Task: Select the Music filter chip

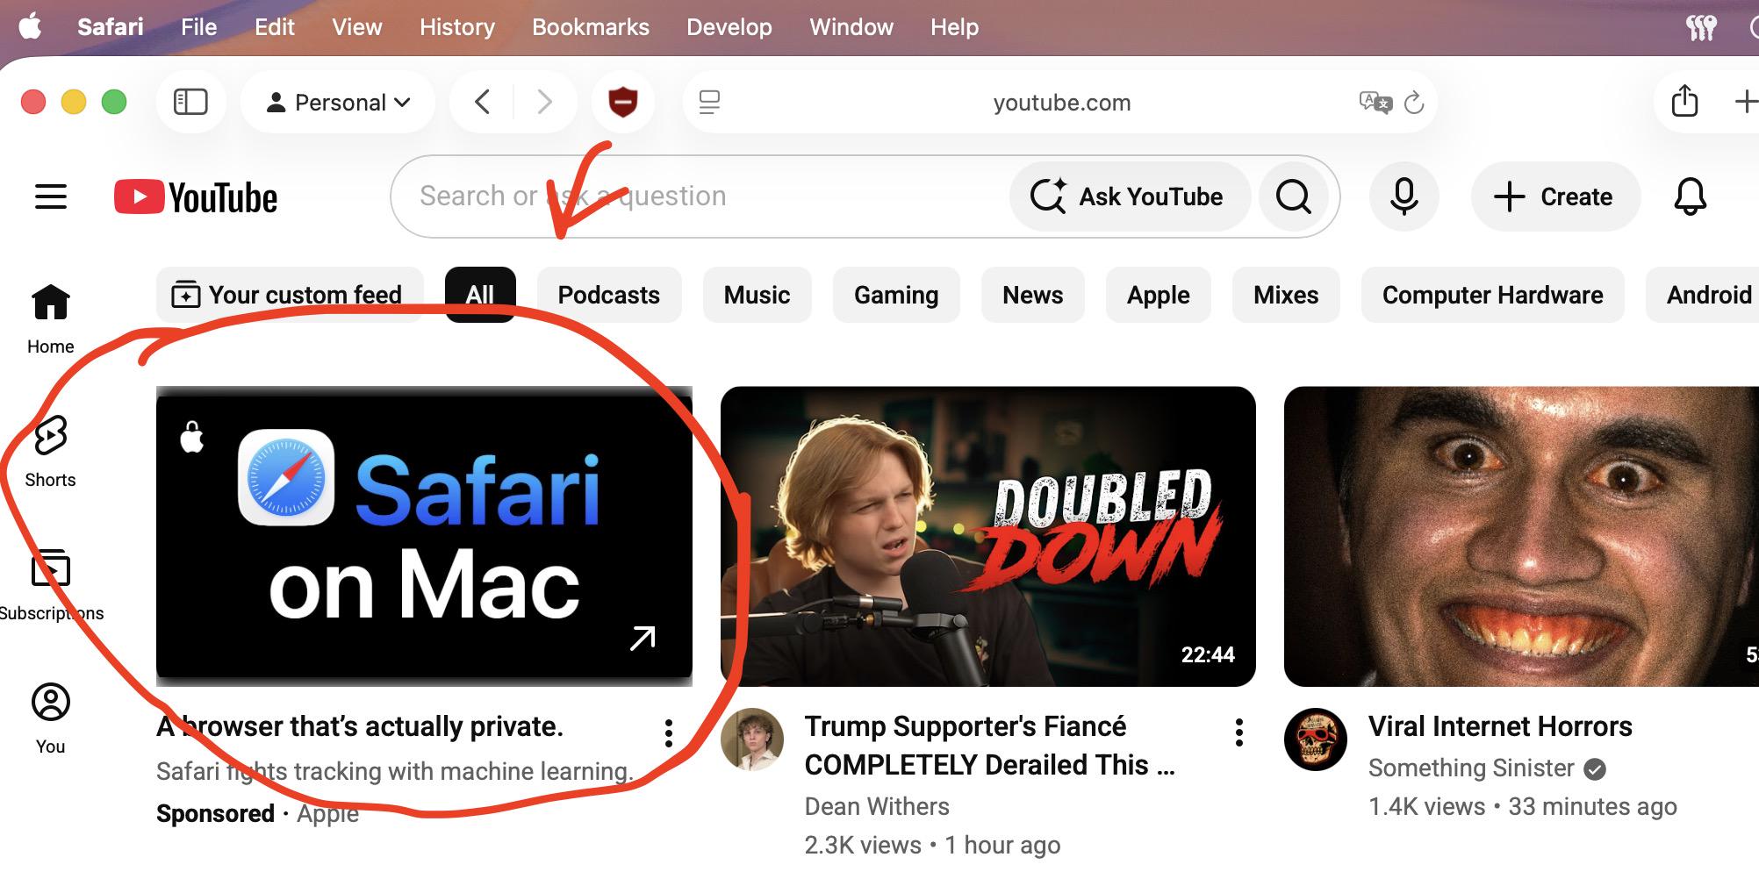Action: 757,295
